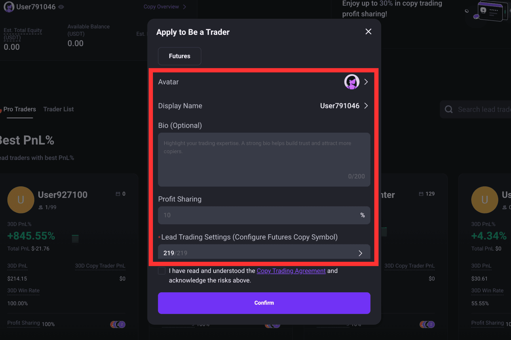Click the copiers icon showing 1/99

(41, 207)
